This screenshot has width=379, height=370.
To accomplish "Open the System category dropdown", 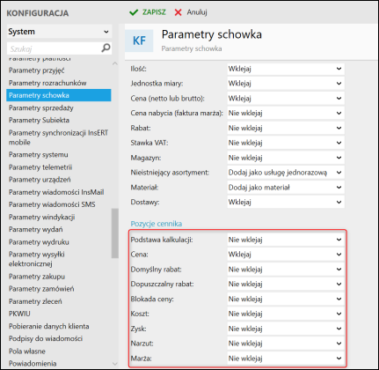I will tap(59, 32).
